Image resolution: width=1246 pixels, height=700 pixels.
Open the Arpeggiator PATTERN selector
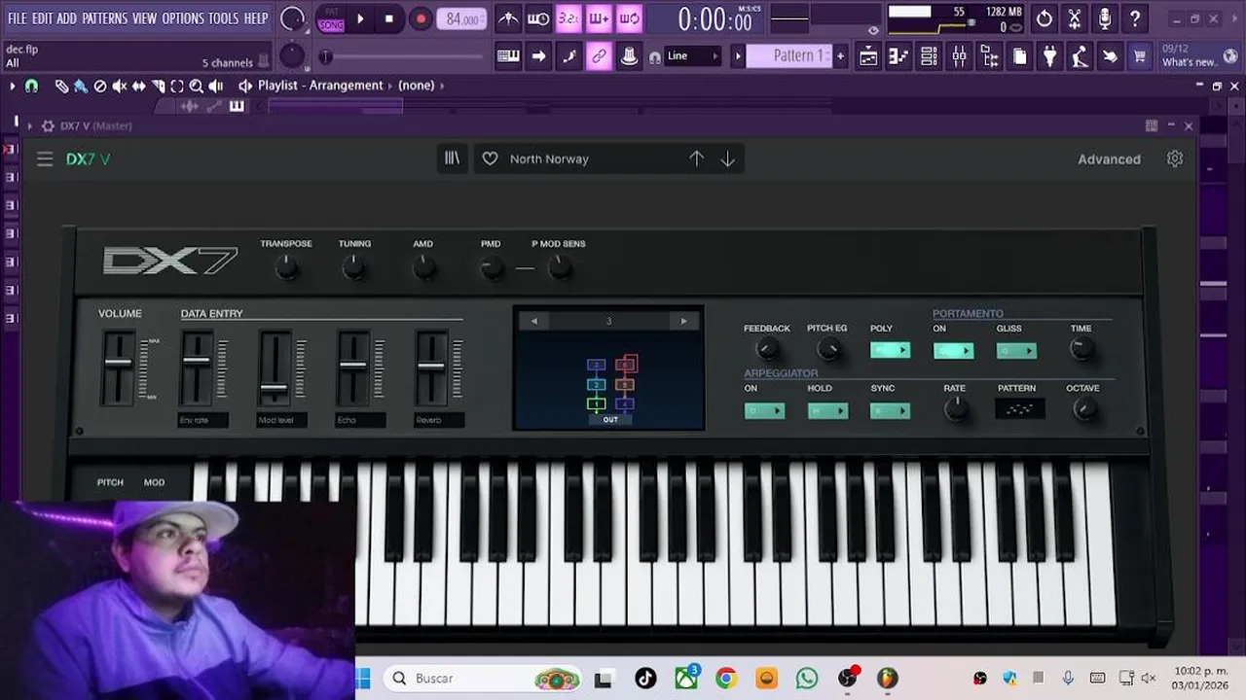[x=1019, y=409]
